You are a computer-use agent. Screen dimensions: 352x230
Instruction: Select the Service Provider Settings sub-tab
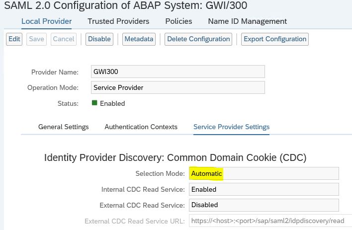point(232,127)
